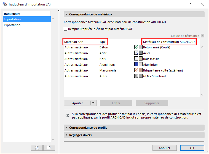Click the materials table scroll up arrow
209x154 pixels.
pyautogui.click(x=202, y=47)
